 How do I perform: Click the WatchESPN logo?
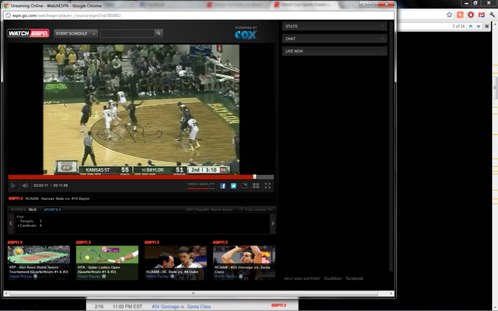28,33
